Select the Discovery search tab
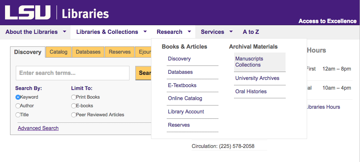The width and height of the screenshot is (360, 162). (28, 52)
